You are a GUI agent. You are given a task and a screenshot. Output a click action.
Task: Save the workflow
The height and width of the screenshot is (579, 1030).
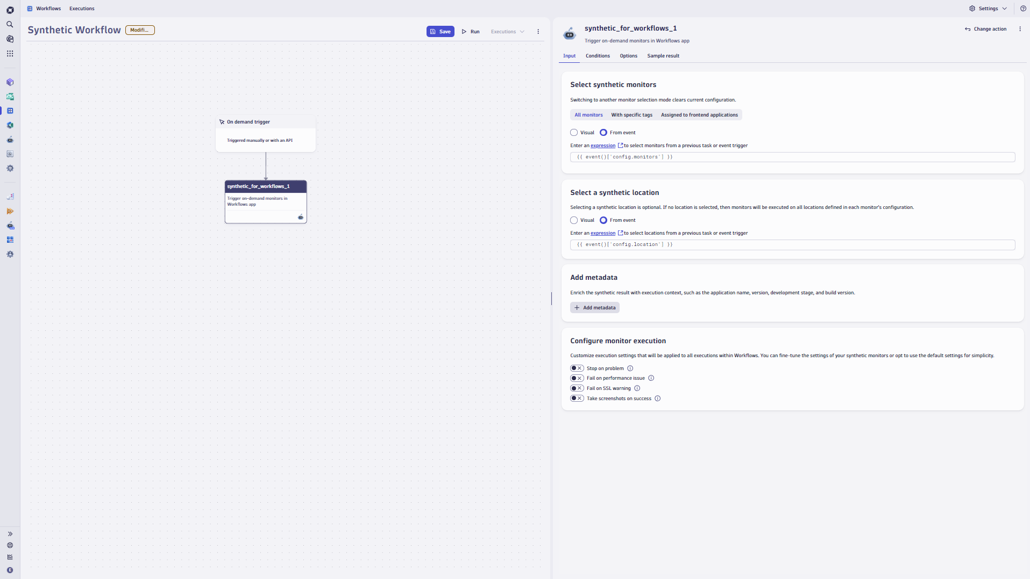(x=440, y=32)
